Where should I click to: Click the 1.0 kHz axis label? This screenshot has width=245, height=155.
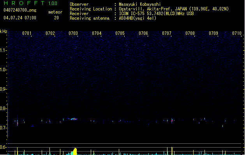tap(4, 70)
